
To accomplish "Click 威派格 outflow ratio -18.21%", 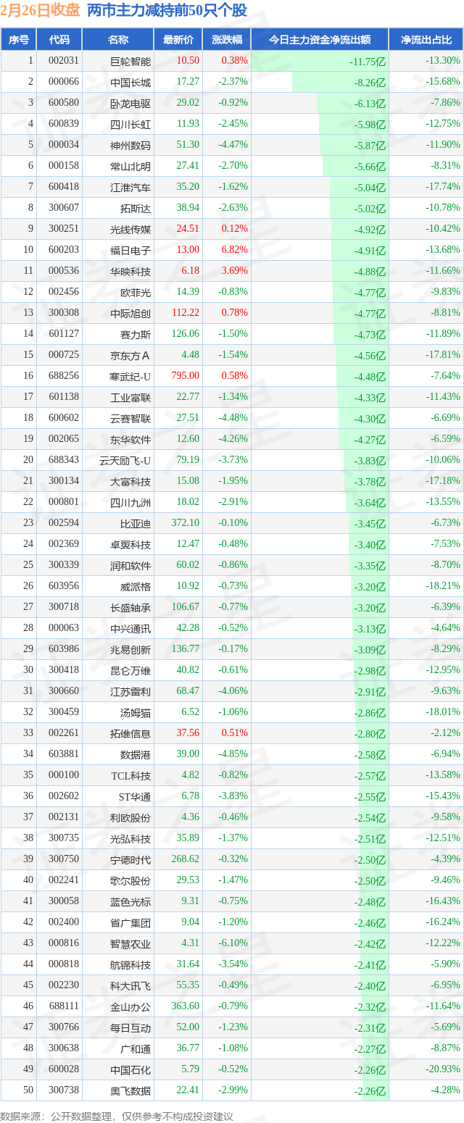I will click(x=443, y=586).
